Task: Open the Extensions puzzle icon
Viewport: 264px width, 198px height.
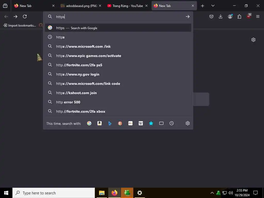Action: [239, 16]
